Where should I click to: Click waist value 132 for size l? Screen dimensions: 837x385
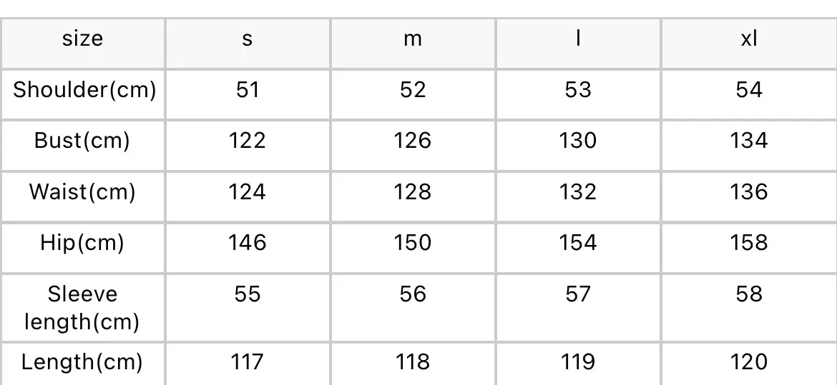(x=578, y=192)
